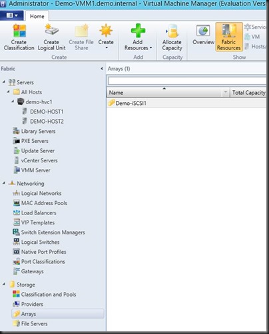Screen dimensions: 269x334
Task: Click the Hosts ribbon icon
Action: point(247,47)
